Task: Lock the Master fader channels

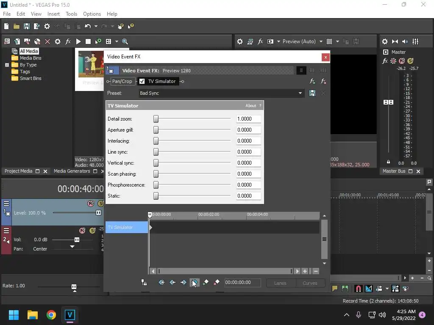Action: [388, 162]
